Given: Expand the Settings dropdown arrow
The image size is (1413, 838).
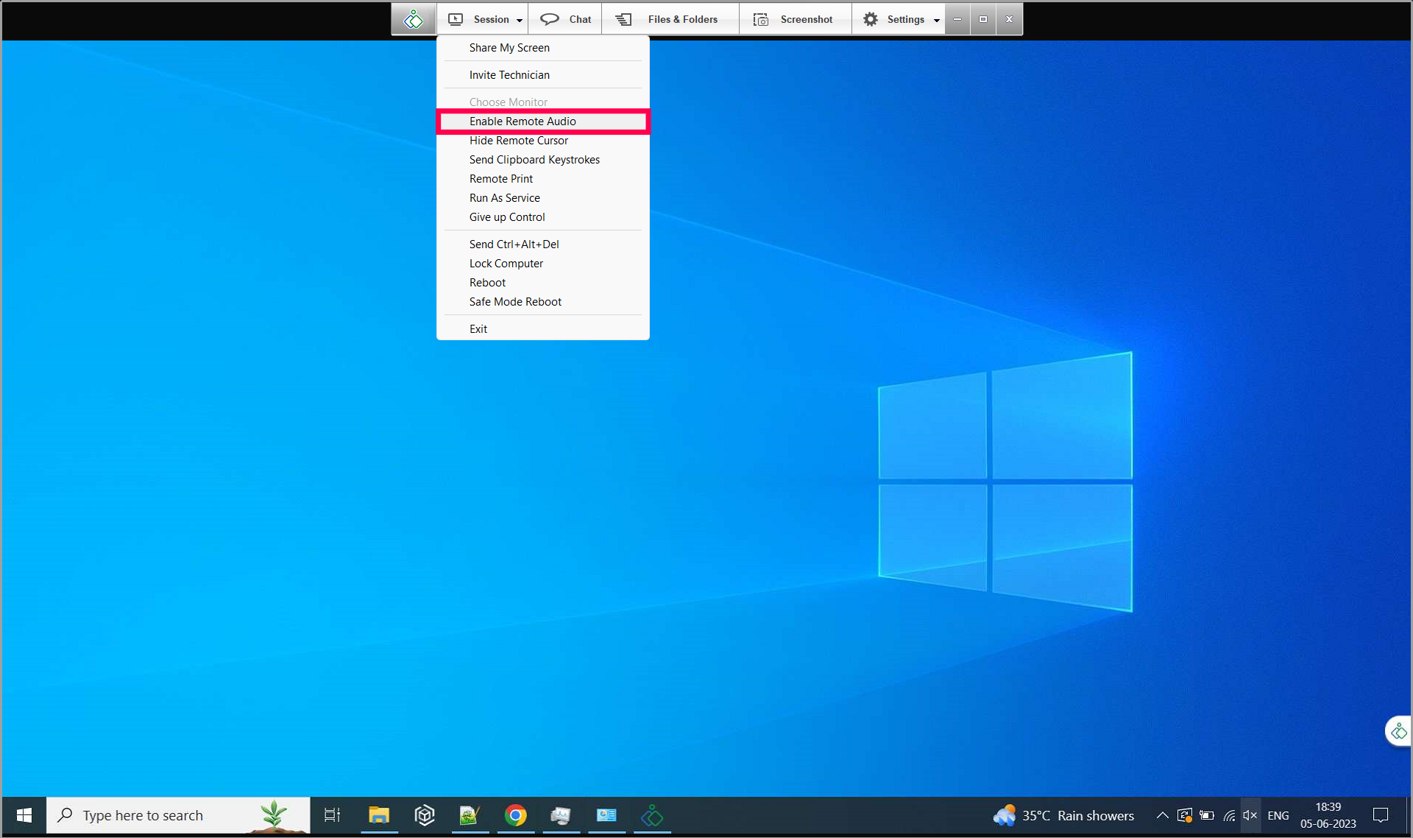Looking at the screenshot, I should [x=936, y=20].
